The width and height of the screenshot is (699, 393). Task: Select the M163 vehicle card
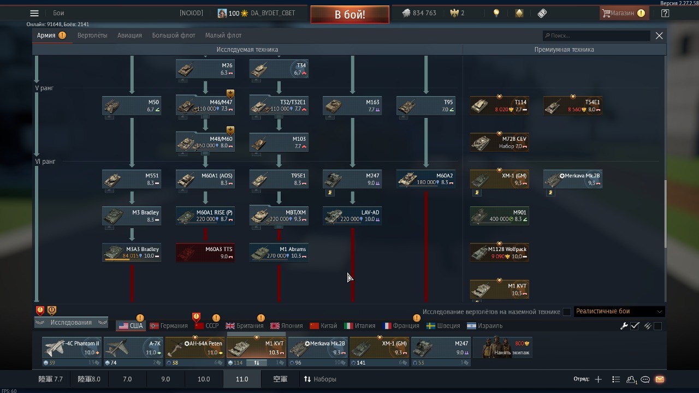pos(352,106)
